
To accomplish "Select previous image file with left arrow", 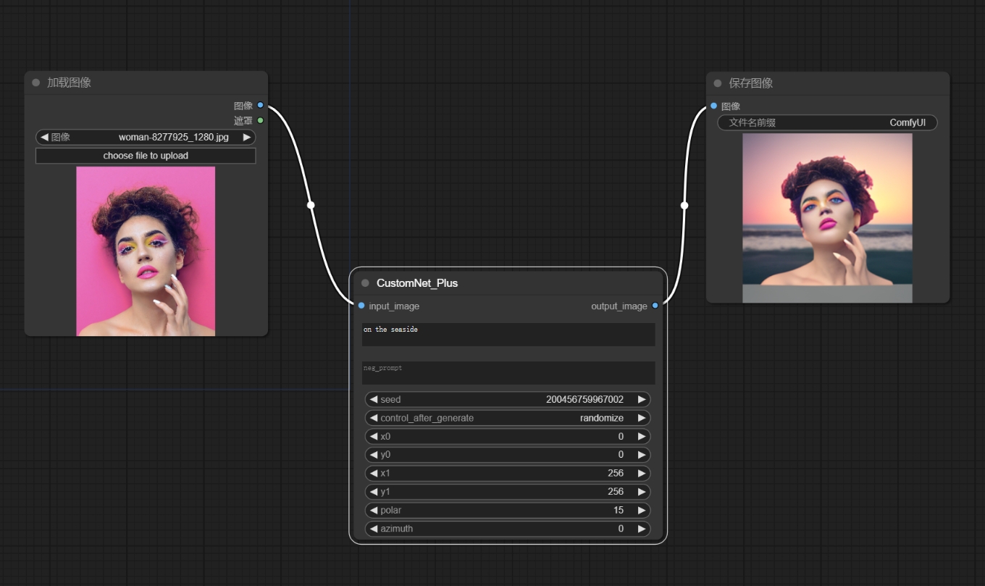I will 44,137.
